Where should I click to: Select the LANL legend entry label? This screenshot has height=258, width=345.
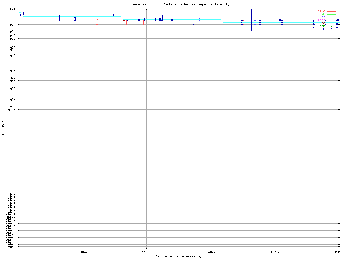[321, 15]
